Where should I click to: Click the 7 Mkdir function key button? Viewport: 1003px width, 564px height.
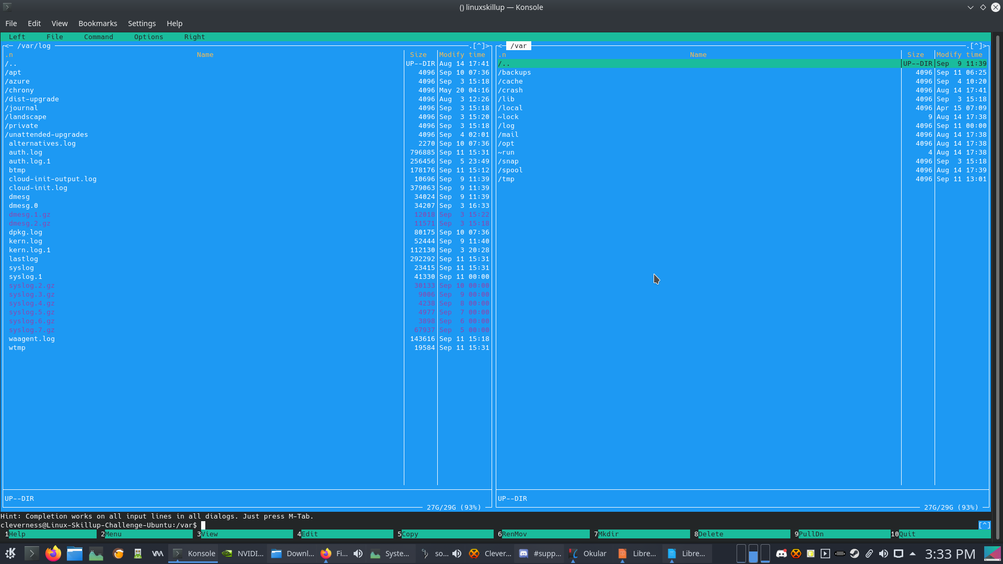click(642, 534)
